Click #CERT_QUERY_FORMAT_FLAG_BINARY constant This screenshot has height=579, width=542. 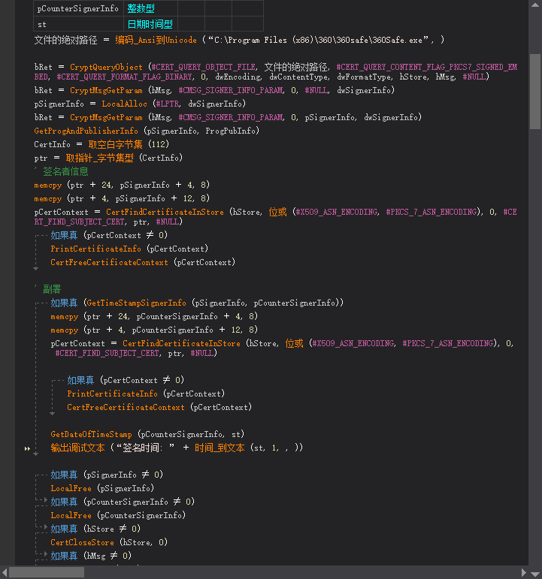point(124,77)
